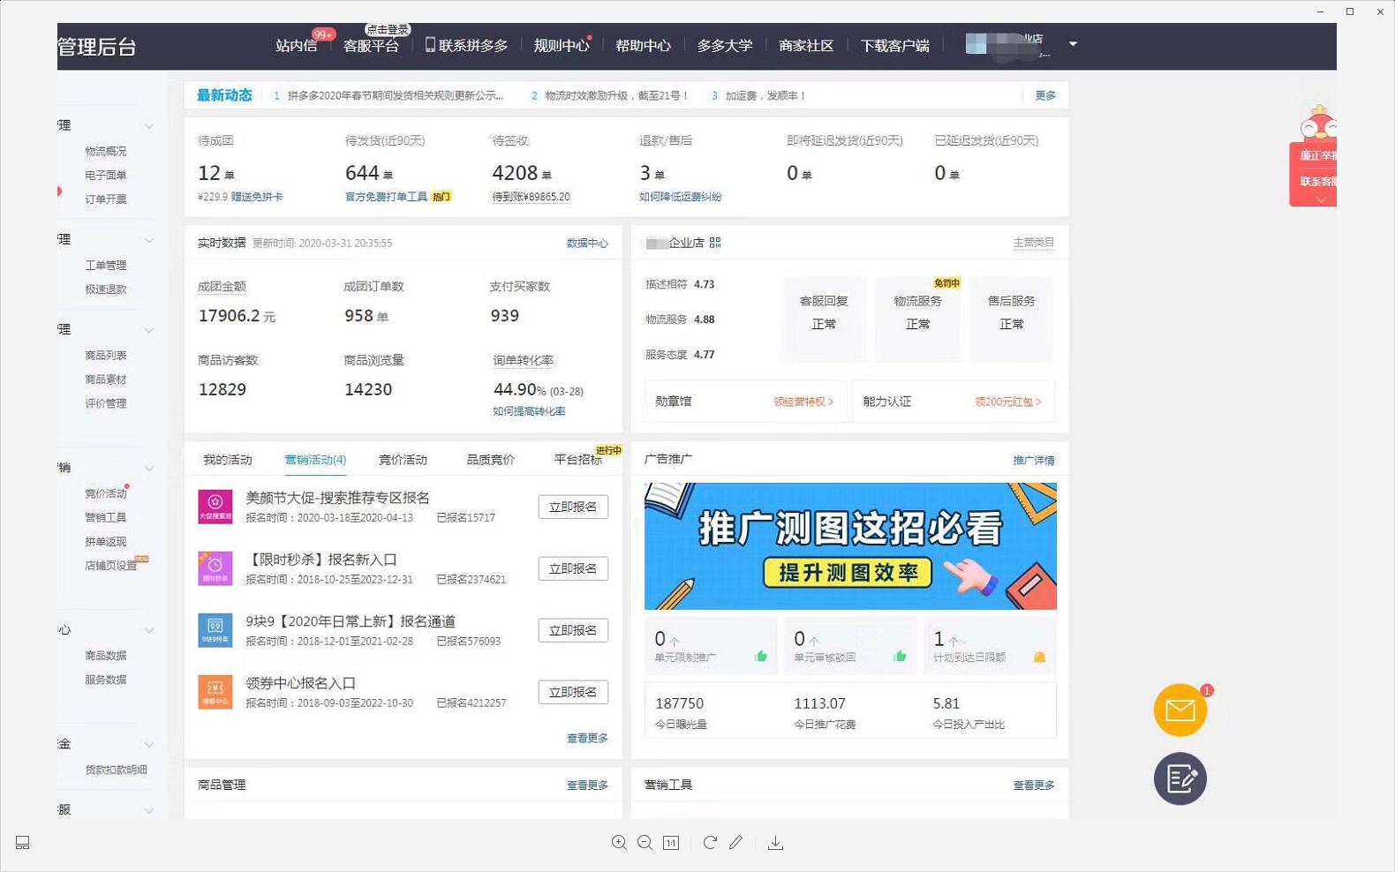This screenshot has width=1395, height=872.
Task: Switch to 竞价活动 tab
Action: point(403,460)
